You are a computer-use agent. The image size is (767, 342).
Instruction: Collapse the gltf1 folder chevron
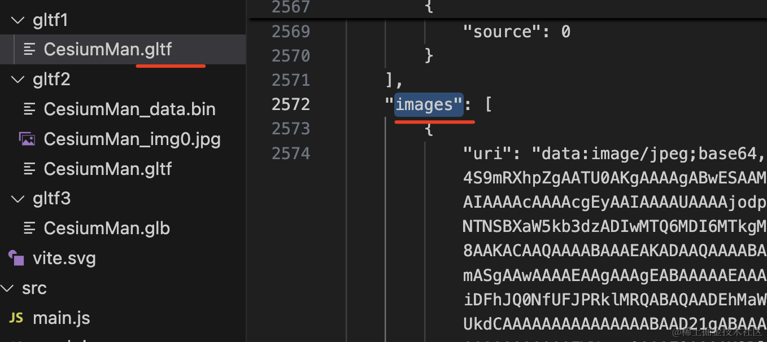18,20
